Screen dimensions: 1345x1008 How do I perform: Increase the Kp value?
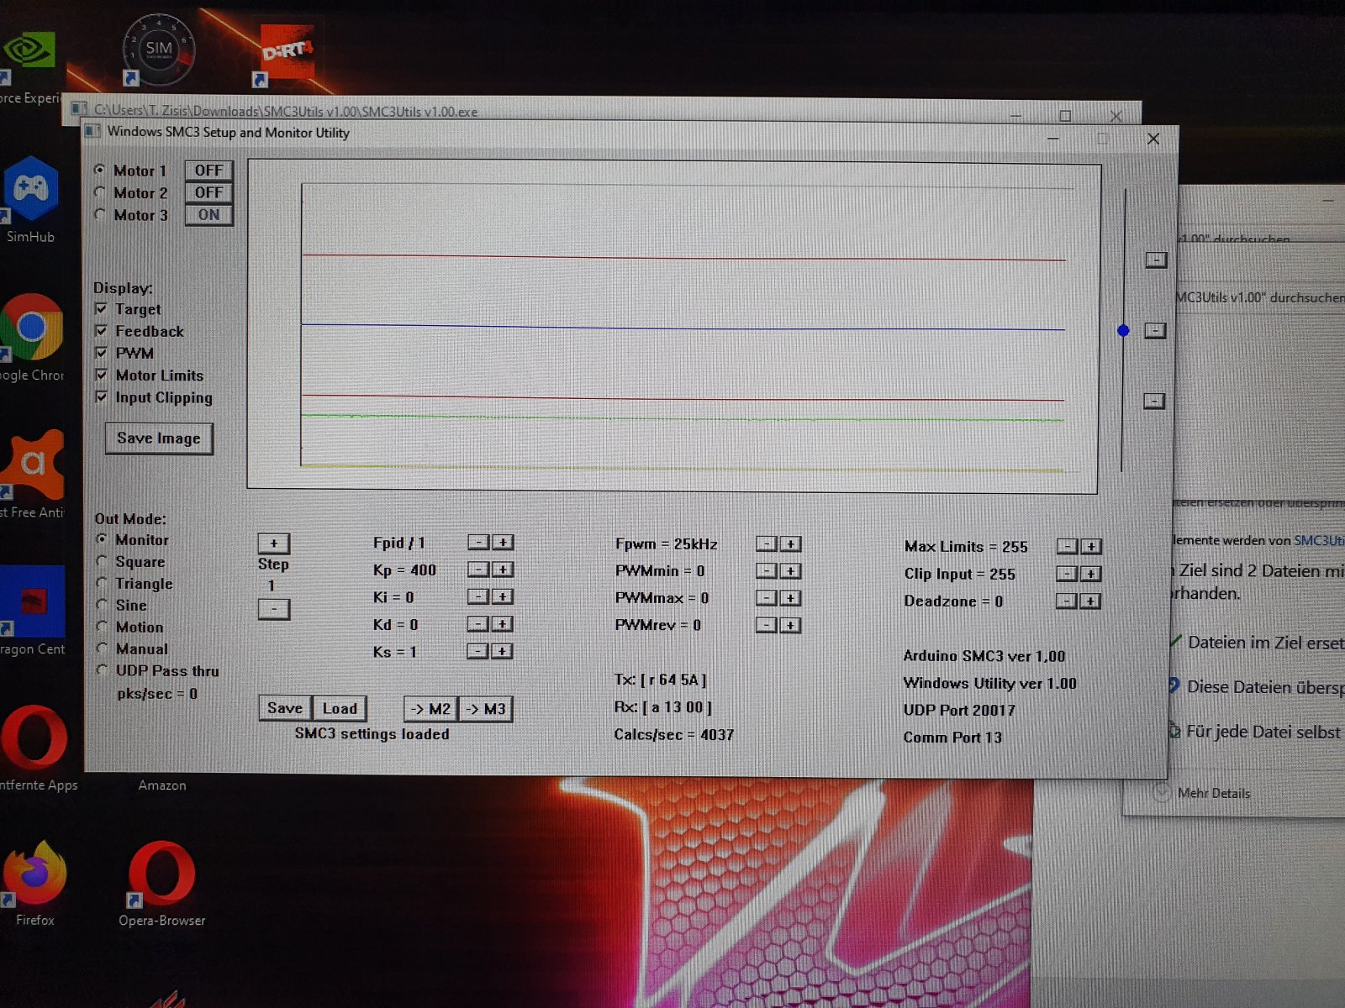(503, 570)
